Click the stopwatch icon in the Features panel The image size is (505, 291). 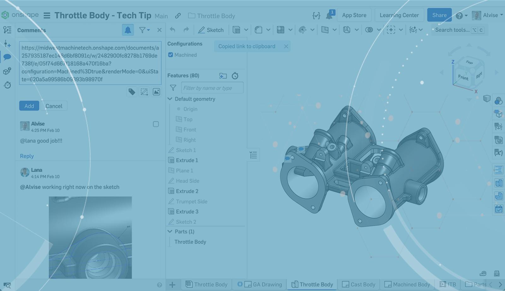[235, 76]
